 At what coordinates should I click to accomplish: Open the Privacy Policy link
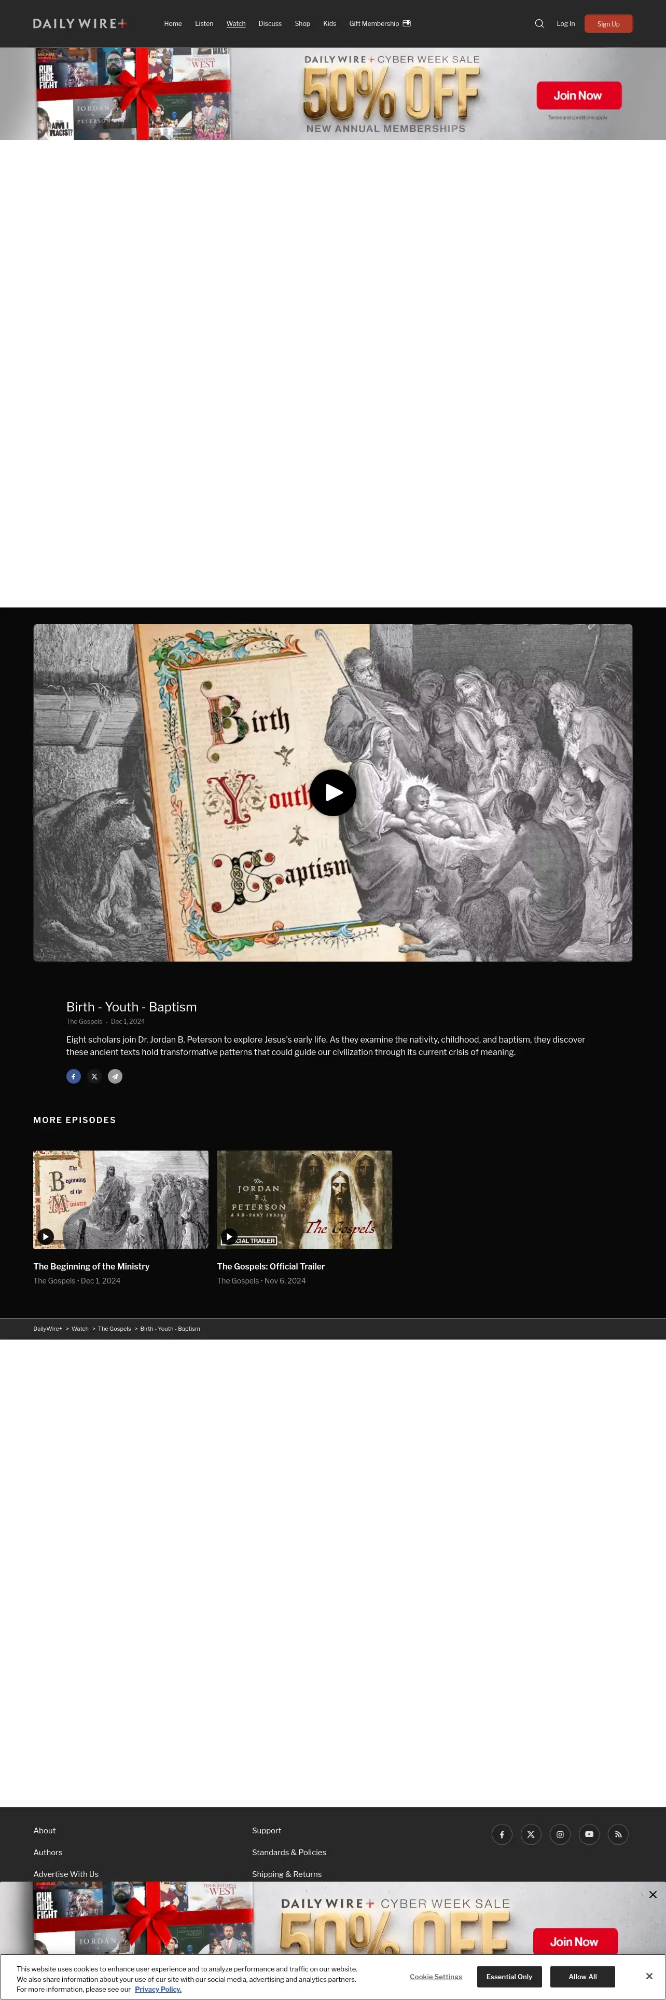pos(158,1989)
